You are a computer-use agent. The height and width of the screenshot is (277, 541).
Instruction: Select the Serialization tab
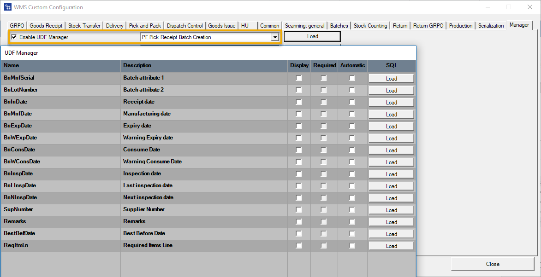click(x=491, y=26)
